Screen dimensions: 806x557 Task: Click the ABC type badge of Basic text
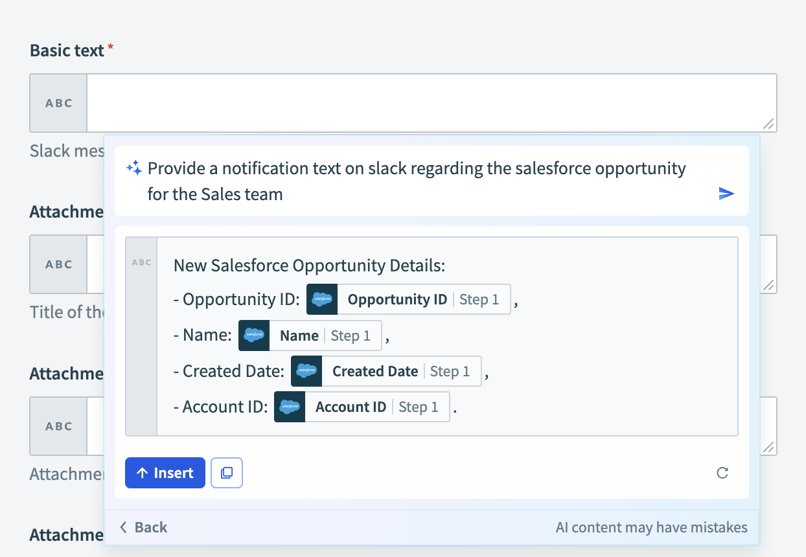point(58,103)
